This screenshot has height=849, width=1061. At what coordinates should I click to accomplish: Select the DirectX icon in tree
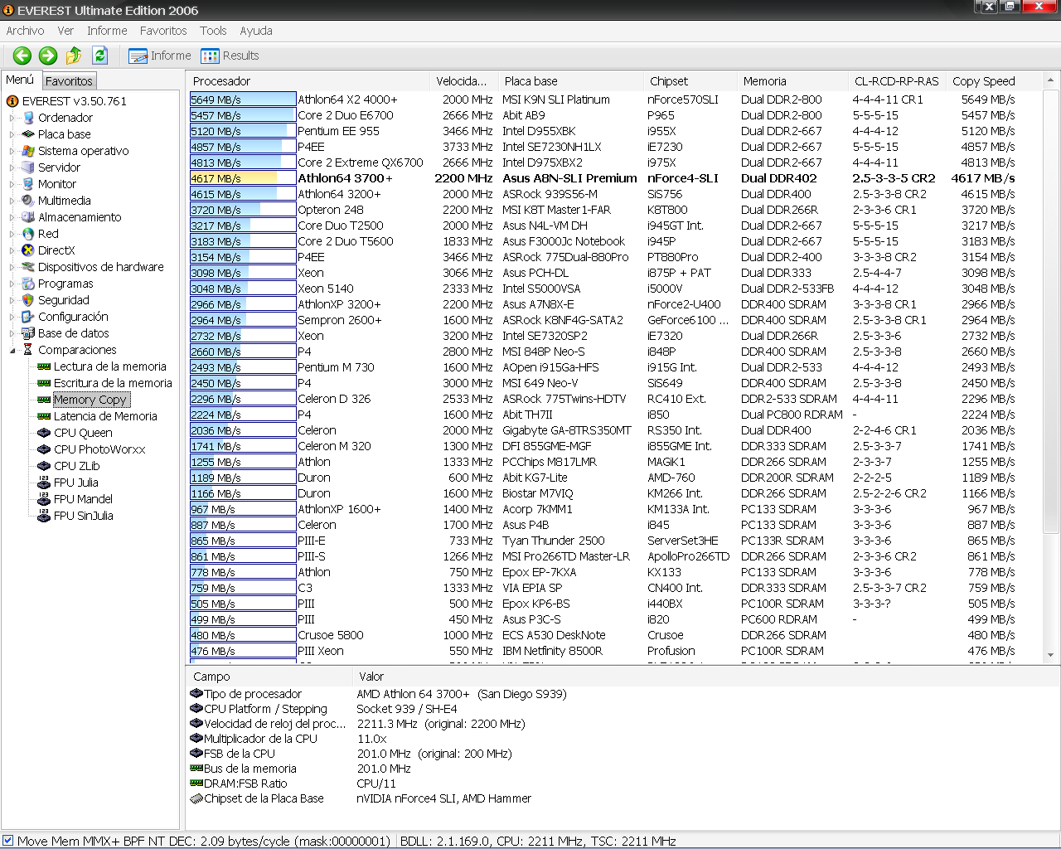pyautogui.click(x=28, y=250)
